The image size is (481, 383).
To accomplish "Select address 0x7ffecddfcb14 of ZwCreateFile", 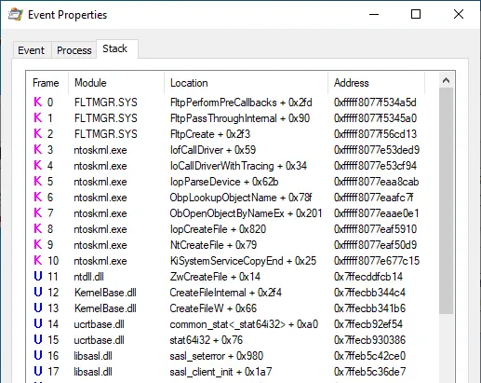I will click(x=368, y=277).
